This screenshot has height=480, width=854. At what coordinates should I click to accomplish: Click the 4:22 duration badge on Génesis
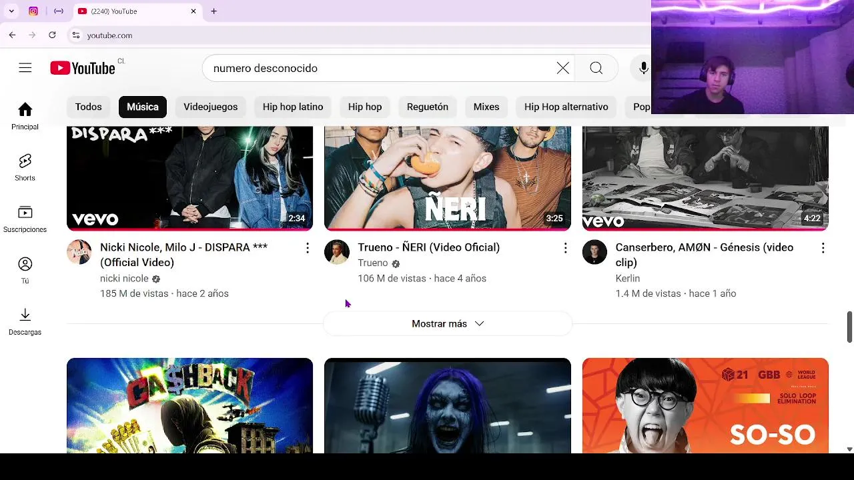pos(812,219)
